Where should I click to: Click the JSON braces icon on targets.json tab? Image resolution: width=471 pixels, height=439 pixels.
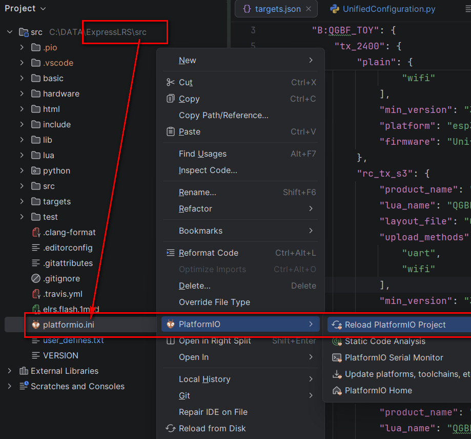[x=247, y=9]
